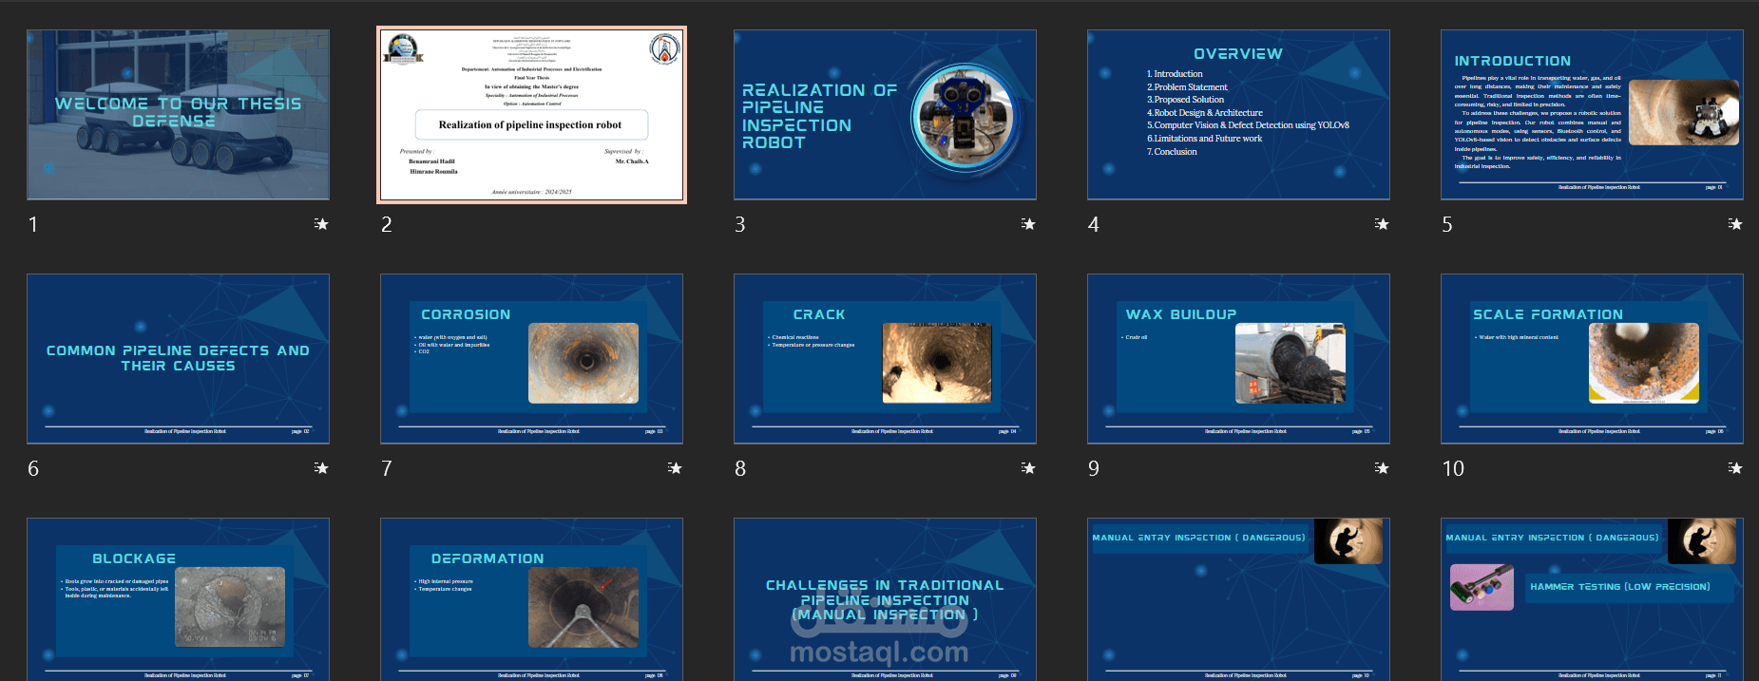
Task: Click slide number '3' label
Action: click(740, 225)
